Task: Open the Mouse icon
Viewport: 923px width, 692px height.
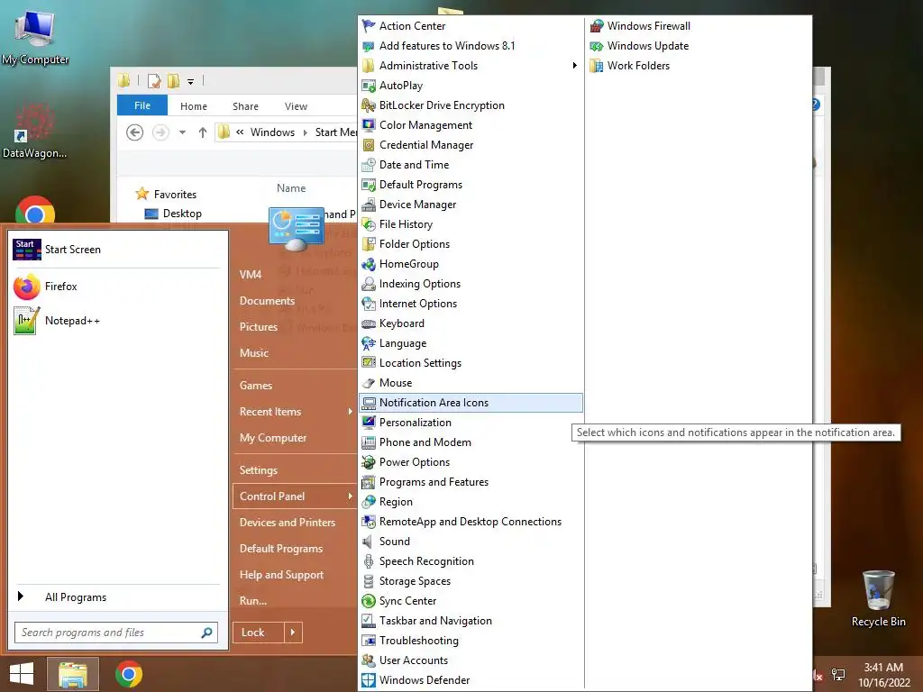Action: 369,382
